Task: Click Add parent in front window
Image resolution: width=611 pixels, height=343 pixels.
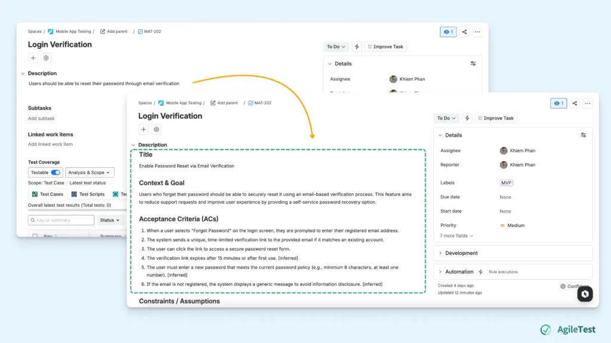Action: click(x=224, y=103)
